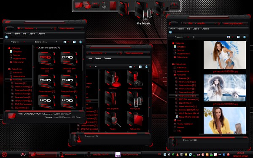Click Свойства системы button in Computer toolbar
This screenshot has height=158, width=253.
[x=41, y=42]
